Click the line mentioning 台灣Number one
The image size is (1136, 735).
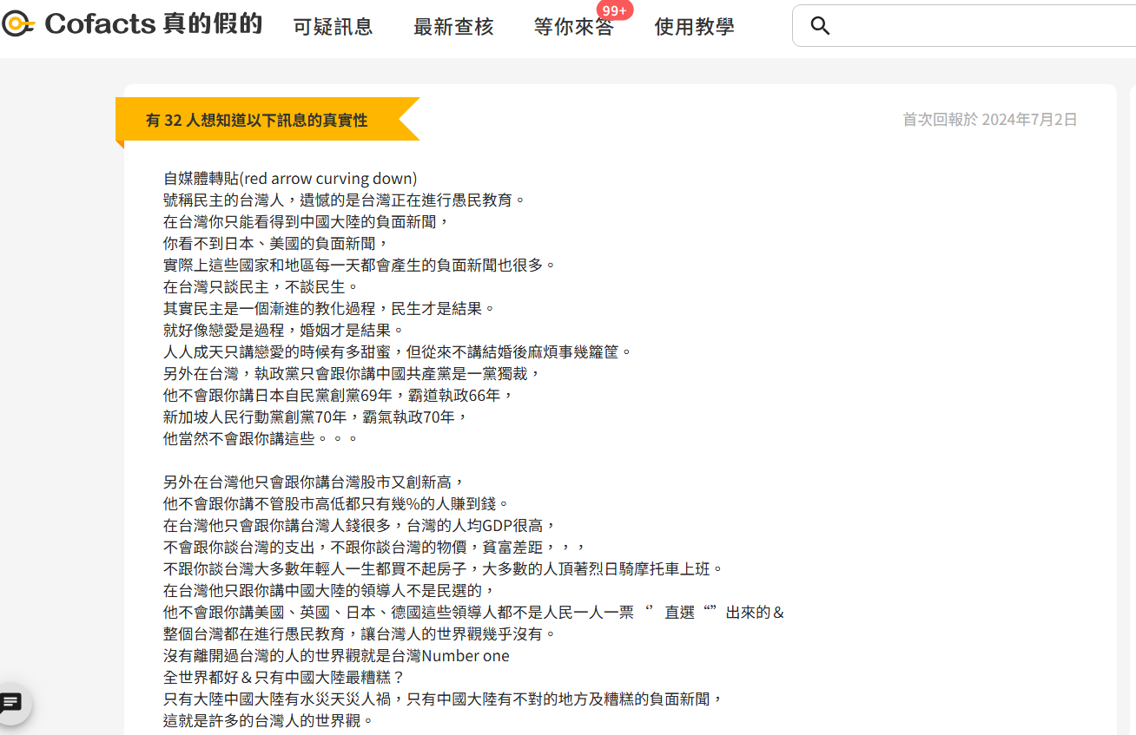pyautogui.click(x=336, y=656)
